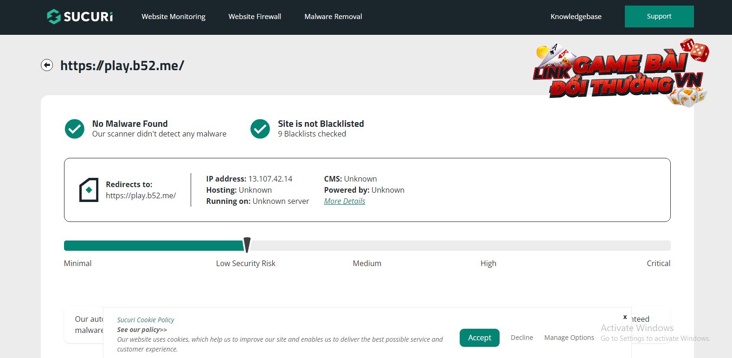Go to Knowledgebase

click(576, 17)
